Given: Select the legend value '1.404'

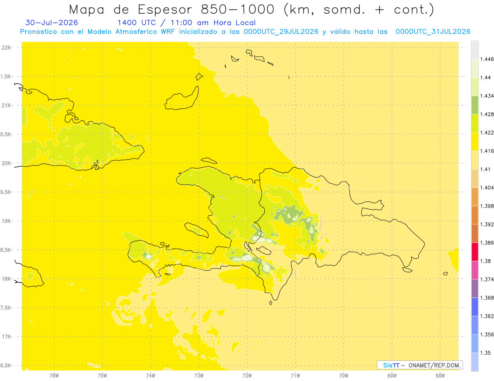Looking at the screenshot, I should [488, 187].
